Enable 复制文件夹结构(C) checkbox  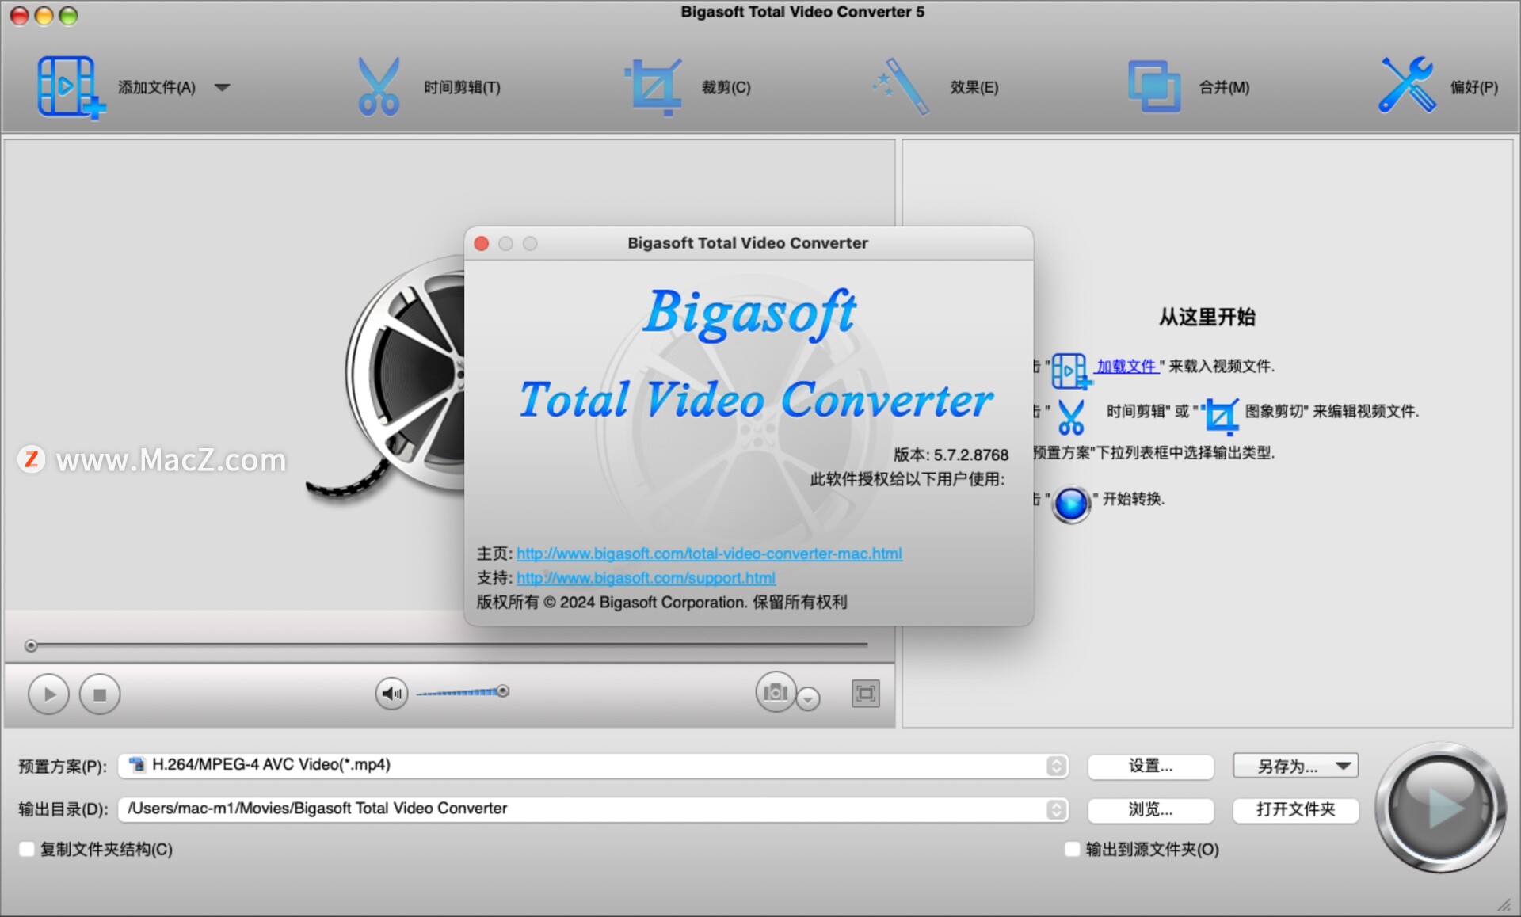click(x=27, y=849)
